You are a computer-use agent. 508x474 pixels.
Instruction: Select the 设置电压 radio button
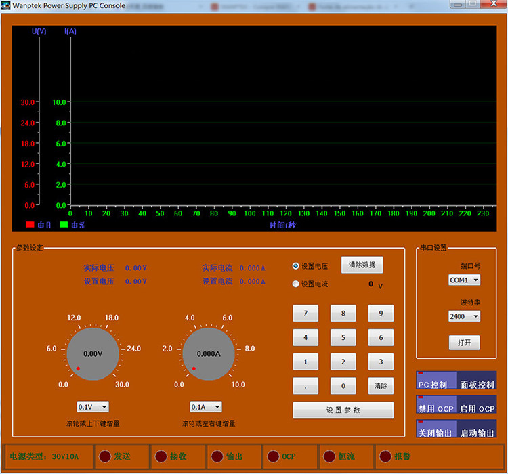pyautogui.click(x=295, y=266)
